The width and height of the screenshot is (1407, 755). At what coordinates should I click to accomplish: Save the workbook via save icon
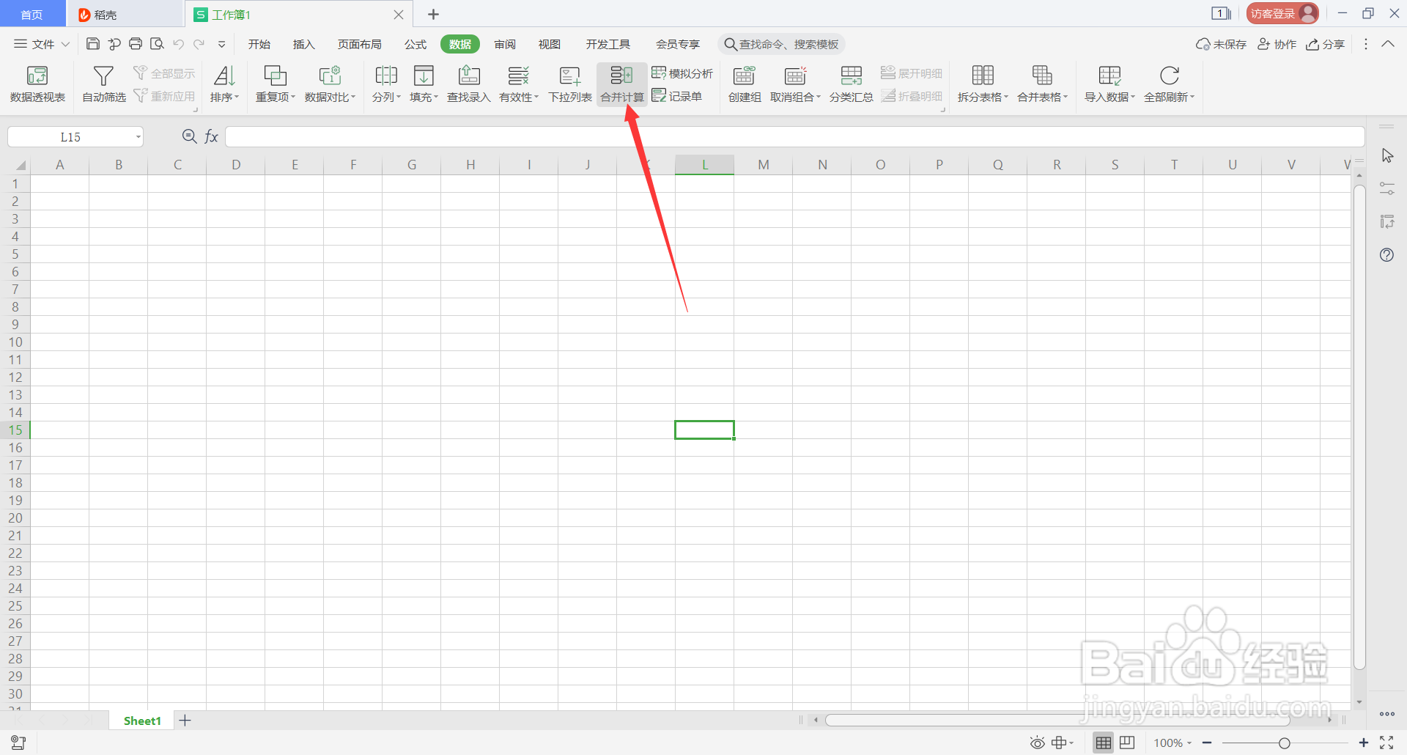pyautogui.click(x=93, y=44)
